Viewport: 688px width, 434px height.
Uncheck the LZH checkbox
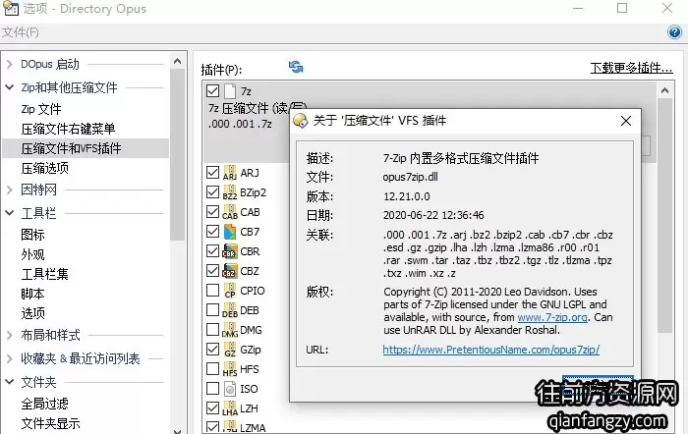[x=213, y=407]
